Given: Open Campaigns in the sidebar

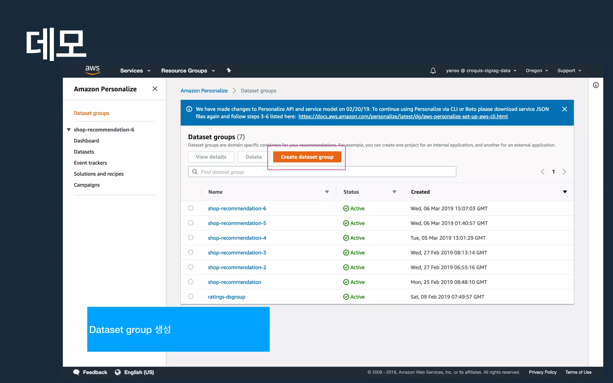Looking at the screenshot, I should pyautogui.click(x=87, y=185).
